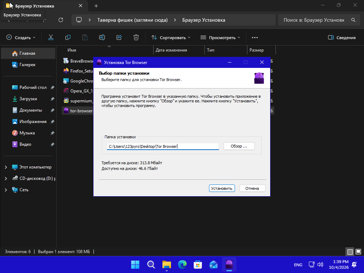
Task: Click chevron before Таверна фишек breadcrumb
Action: [90, 20]
